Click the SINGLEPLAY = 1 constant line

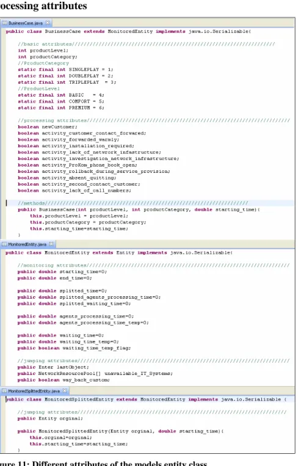click(65, 70)
